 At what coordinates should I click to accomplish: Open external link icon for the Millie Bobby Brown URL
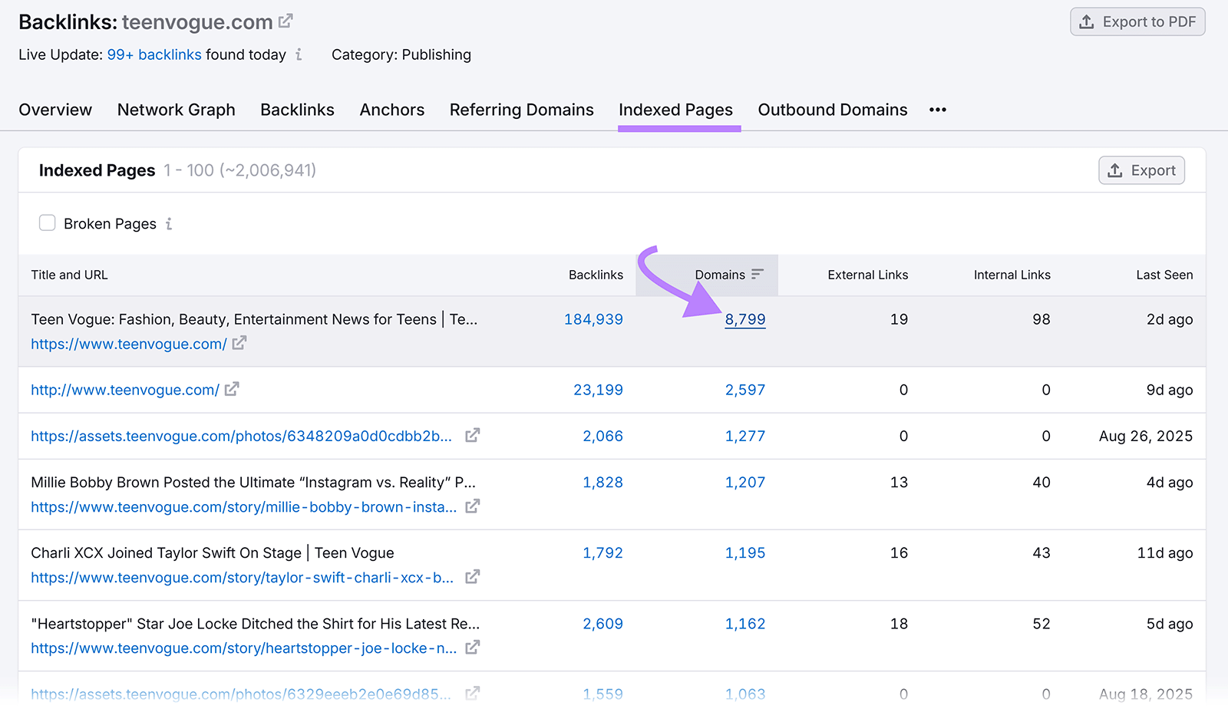472,506
